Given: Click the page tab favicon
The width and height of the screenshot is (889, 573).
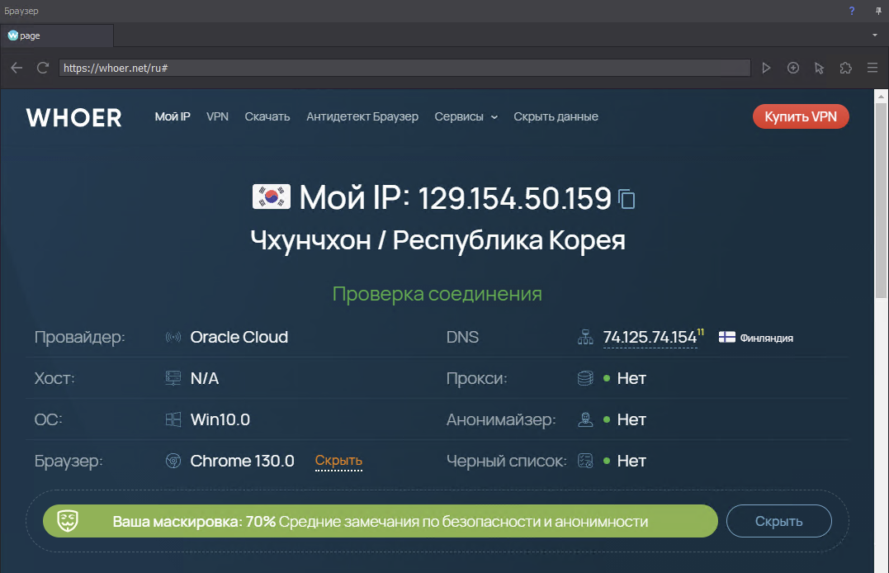Looking at the screenshot, I should pyautogui.click(x=12, y=36).
